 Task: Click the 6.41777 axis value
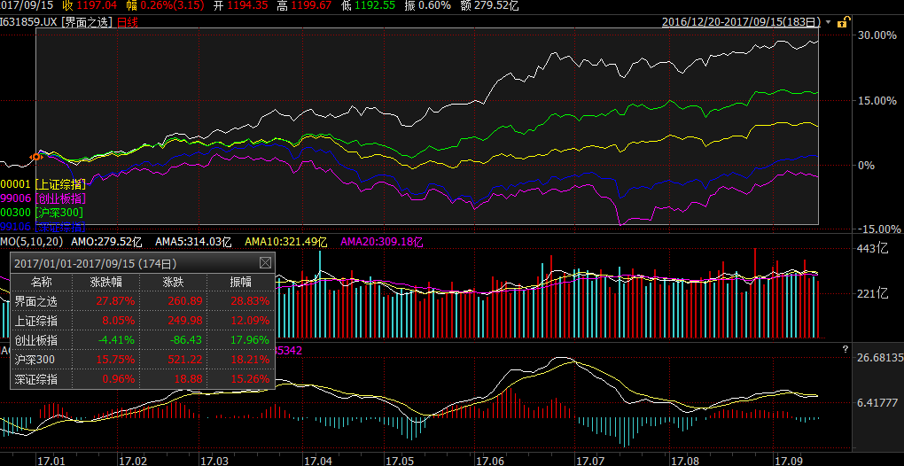tap(877, 402)
